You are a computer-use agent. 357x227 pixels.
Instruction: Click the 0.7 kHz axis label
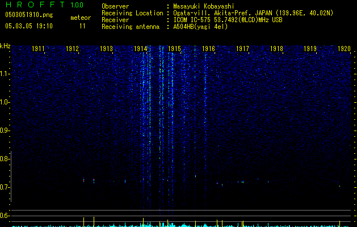click(4, 187)
